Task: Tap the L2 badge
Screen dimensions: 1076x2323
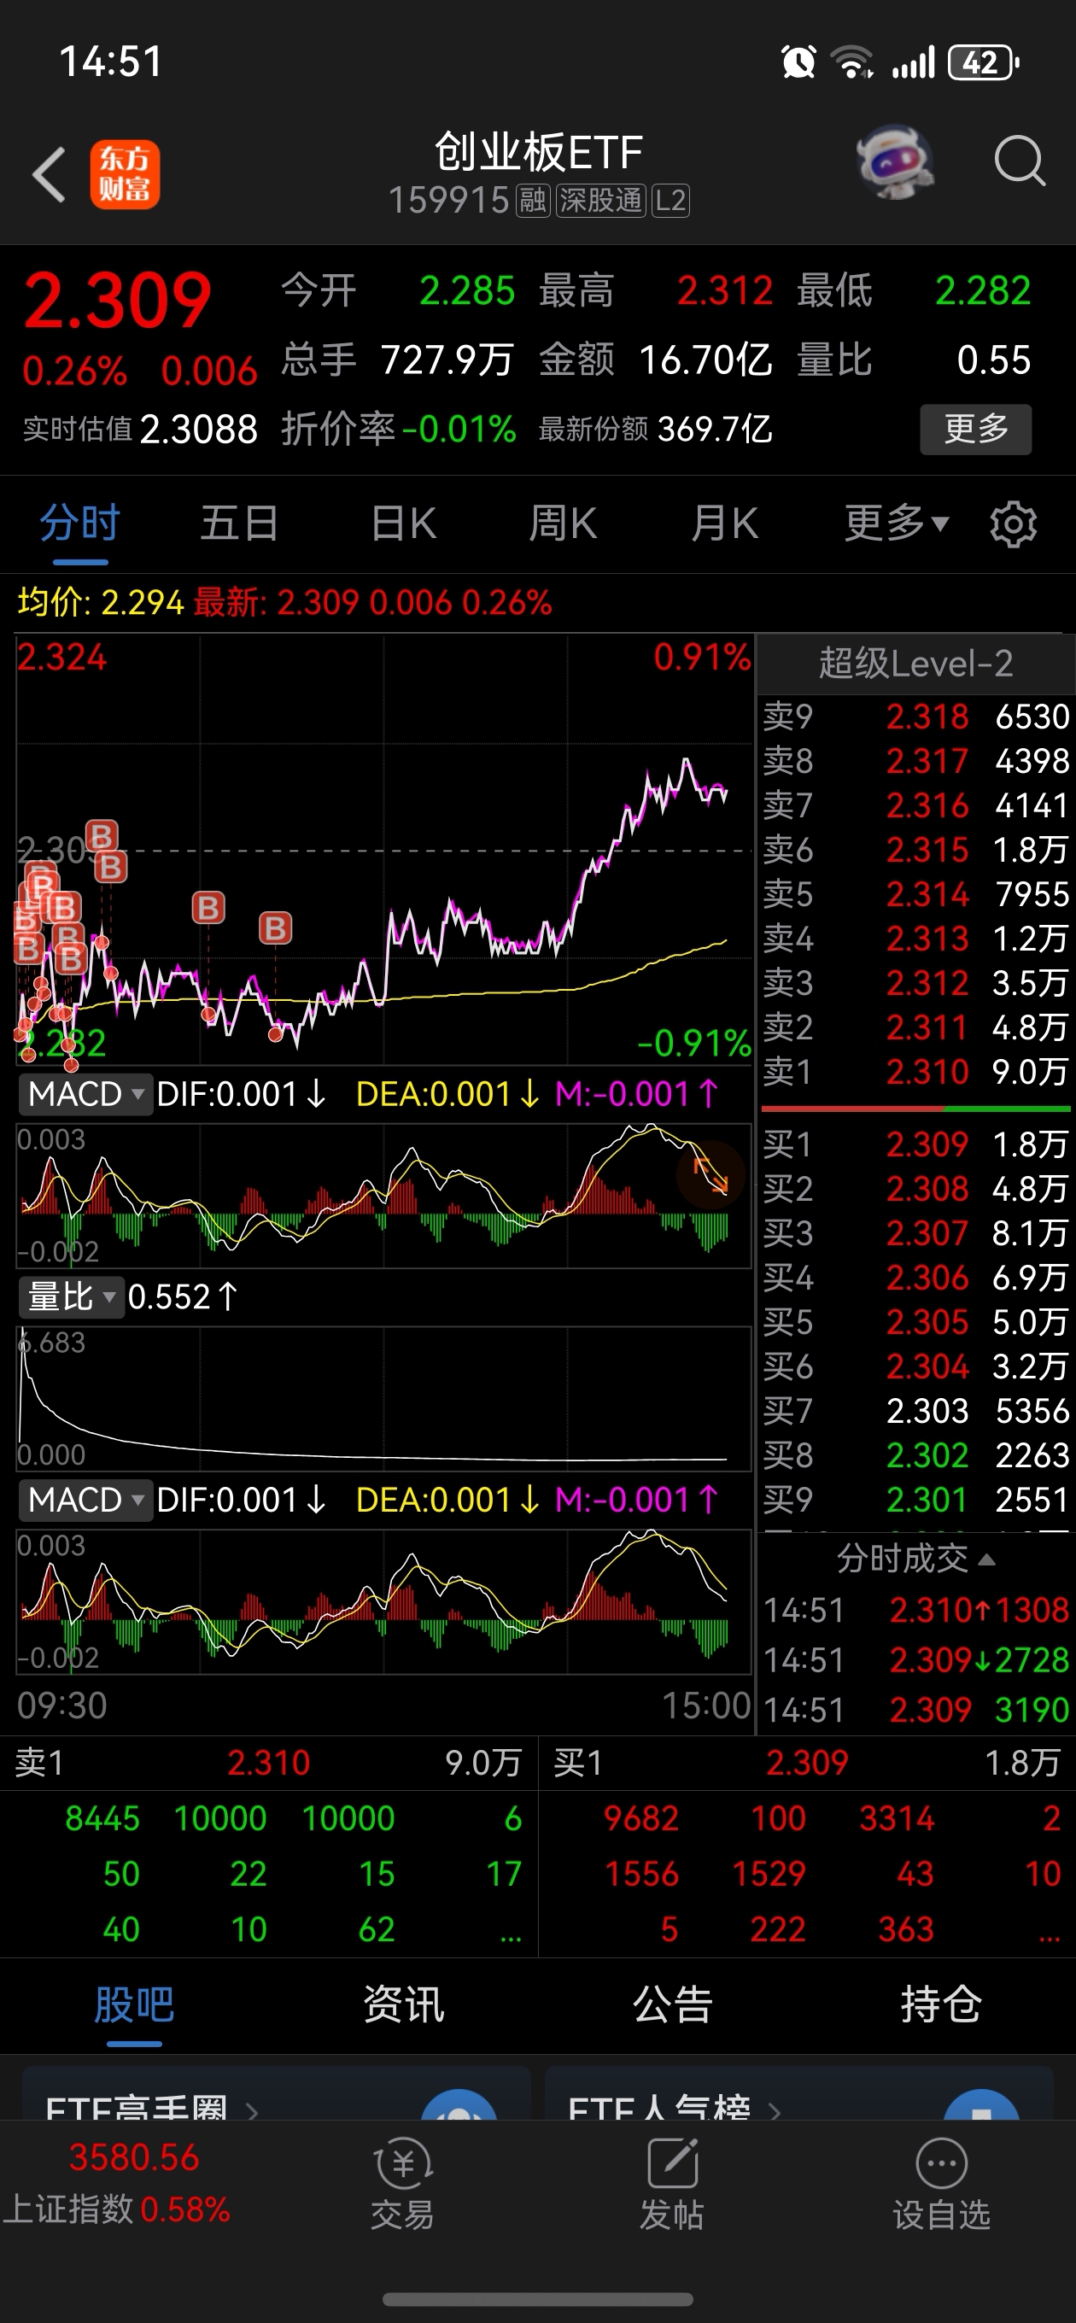Action: pos(670,200)
